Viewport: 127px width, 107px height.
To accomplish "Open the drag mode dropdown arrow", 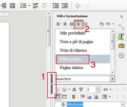I will click(x=110, y=89).
